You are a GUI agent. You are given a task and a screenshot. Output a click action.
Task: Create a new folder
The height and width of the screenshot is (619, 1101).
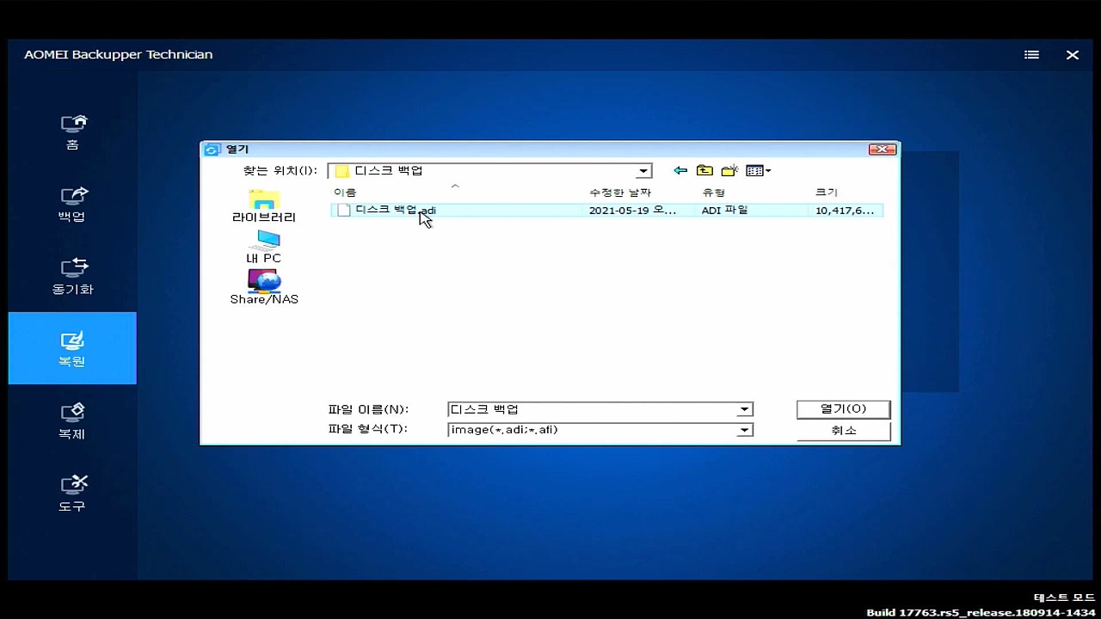tap(729, 171)
